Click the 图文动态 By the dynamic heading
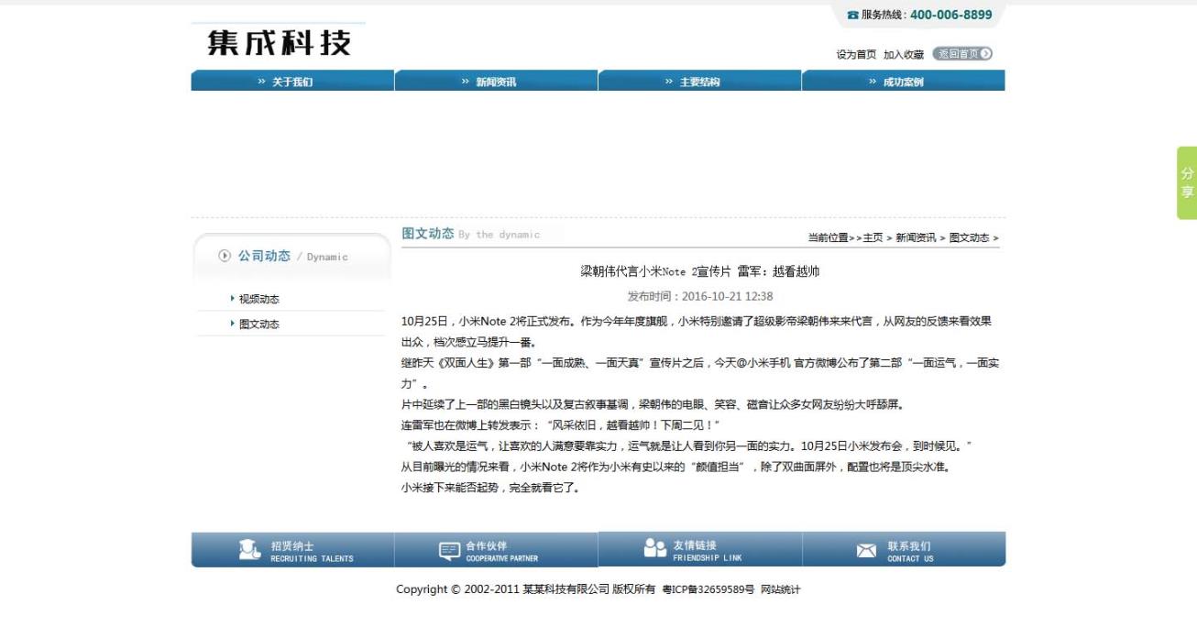 click(471, 234)
